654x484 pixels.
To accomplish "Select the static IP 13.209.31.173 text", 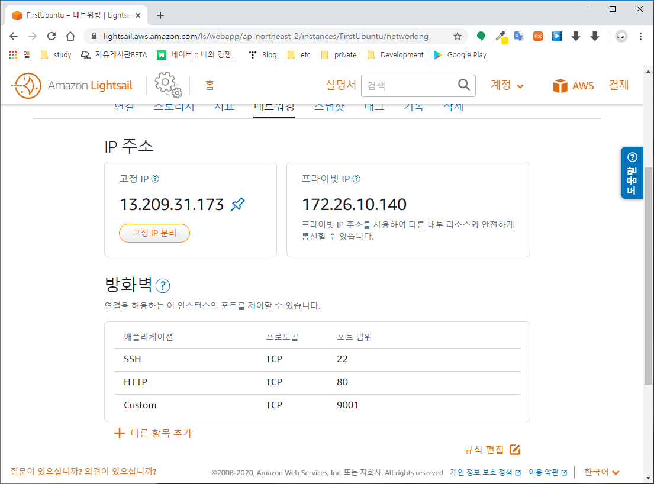I will pyautogui.click(x=172, y=204).
